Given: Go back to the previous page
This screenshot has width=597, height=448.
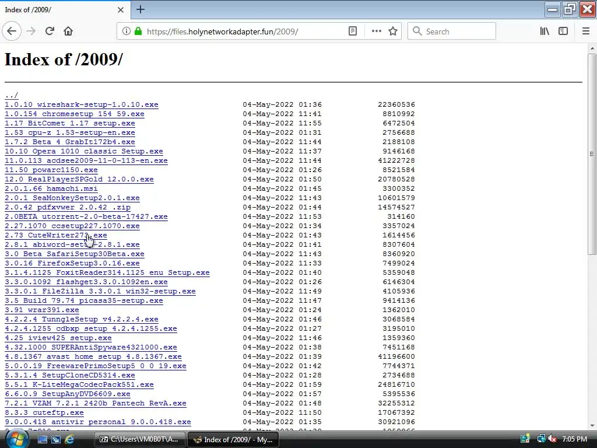Looking at the screenshot, I should tap(12, 32).
